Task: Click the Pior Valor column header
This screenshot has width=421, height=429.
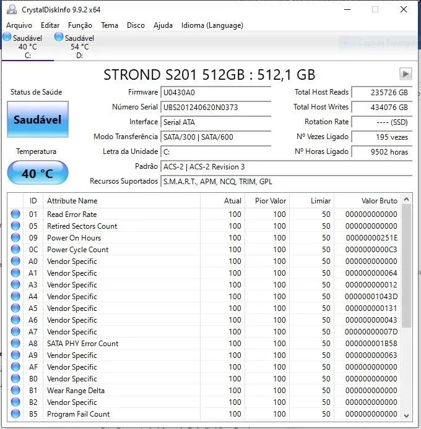Action: [x=267, y=200]
